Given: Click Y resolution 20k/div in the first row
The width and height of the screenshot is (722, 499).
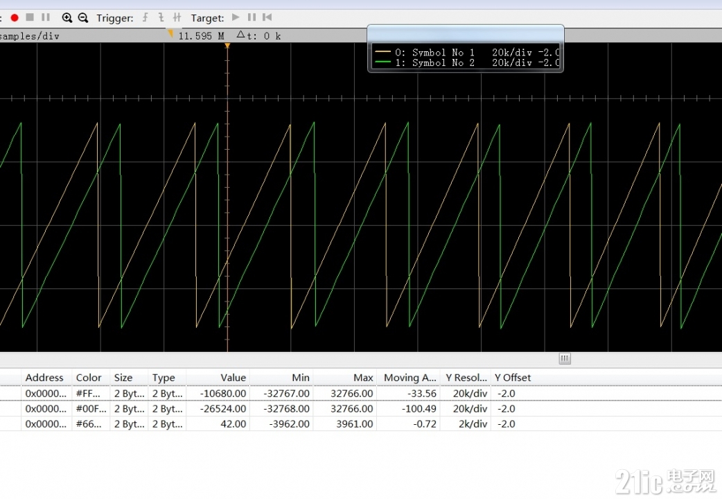Looking at the screenshot, I should click(466, 394).
